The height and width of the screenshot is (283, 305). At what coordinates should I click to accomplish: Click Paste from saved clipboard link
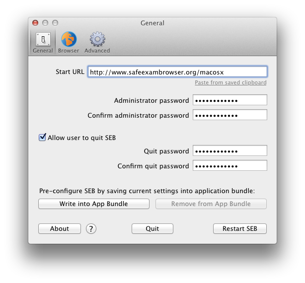230,82
